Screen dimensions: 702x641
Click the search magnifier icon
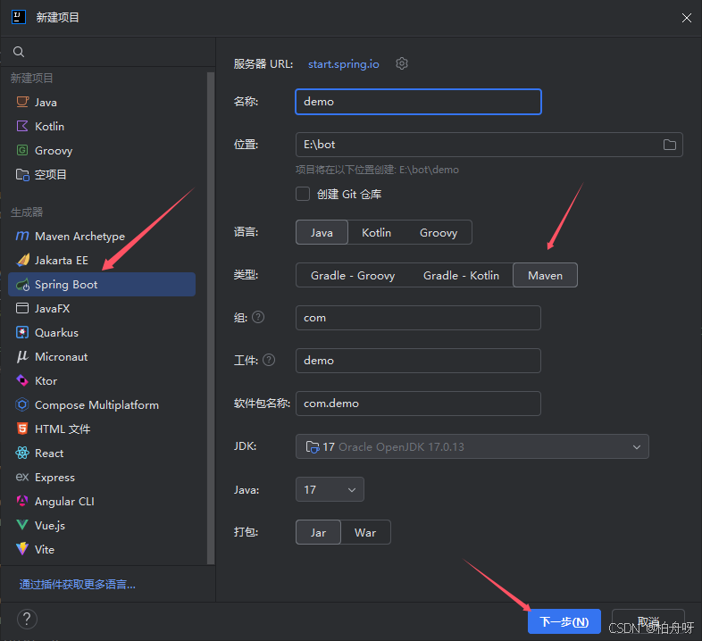(x=19, y=52)
